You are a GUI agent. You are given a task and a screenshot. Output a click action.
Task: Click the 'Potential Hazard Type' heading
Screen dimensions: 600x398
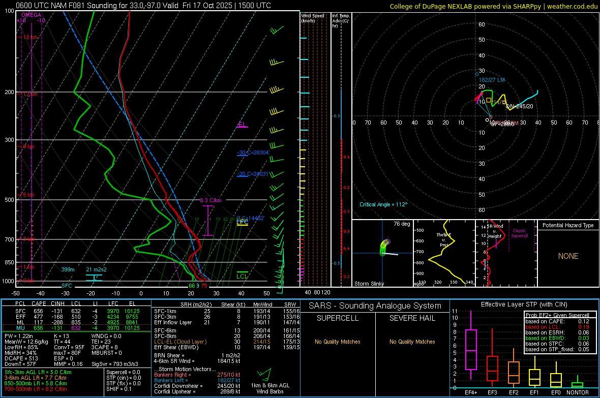(x=568, y=225)
